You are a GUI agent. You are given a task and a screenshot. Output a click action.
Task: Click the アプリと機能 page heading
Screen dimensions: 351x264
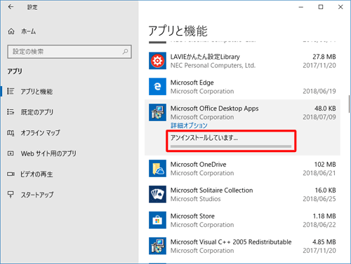coord(178,31)
